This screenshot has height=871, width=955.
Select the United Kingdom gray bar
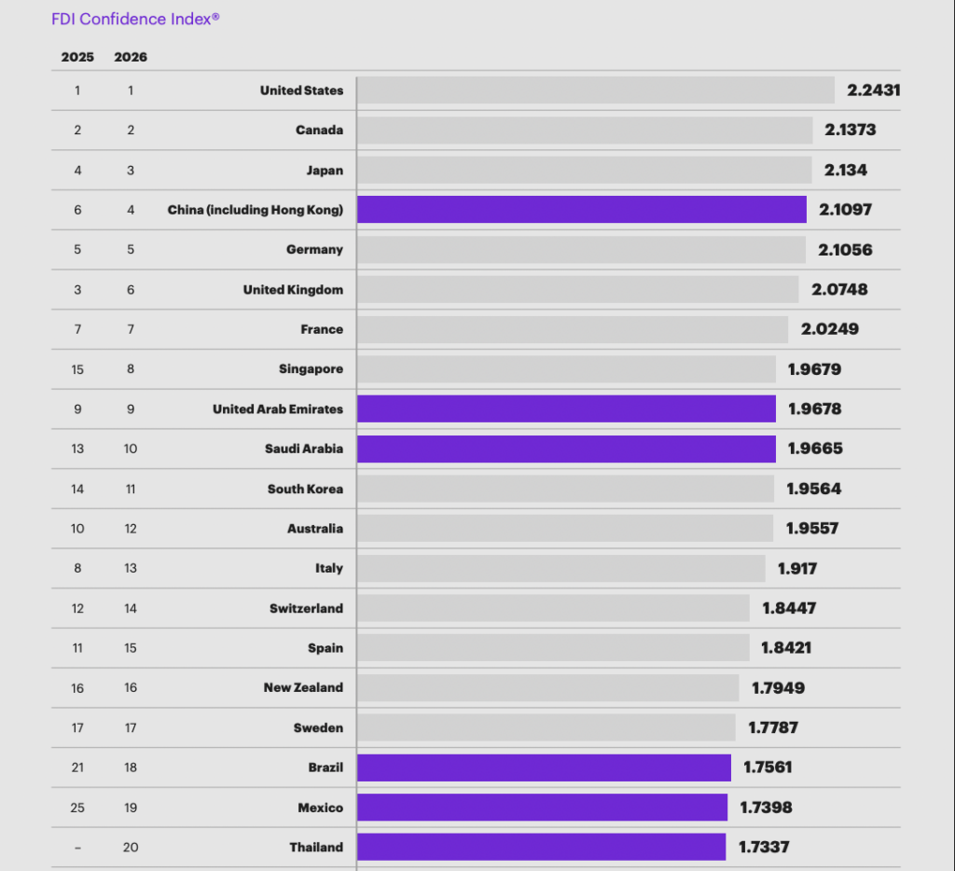click(x=577, y=289)
